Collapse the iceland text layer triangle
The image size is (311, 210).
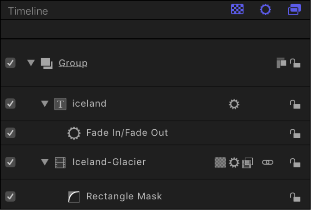tap(45, 104)
